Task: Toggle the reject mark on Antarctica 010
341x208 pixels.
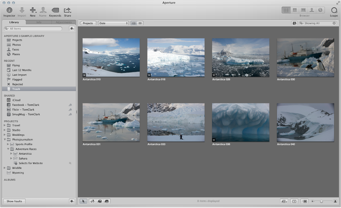Action: tap(84, 75)
